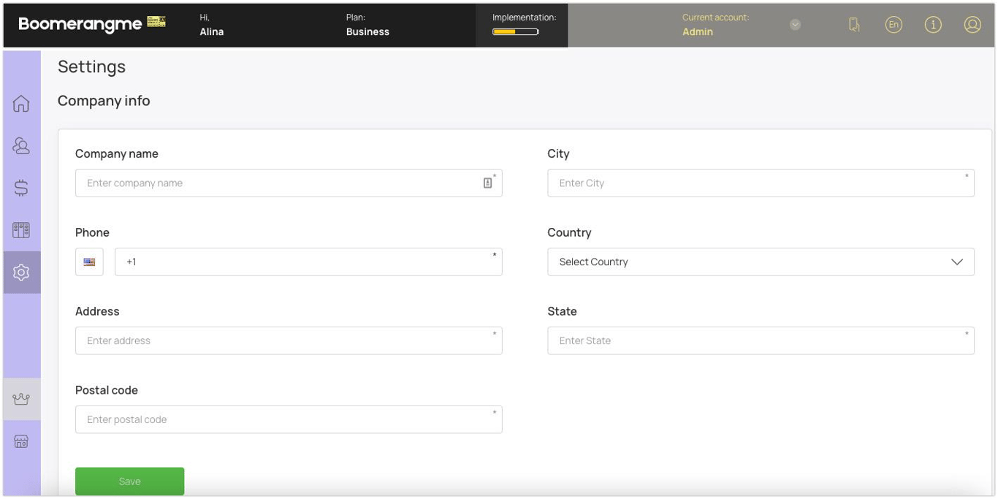Open the user profile icon
Viewport: 998px width, 499px height.
pyautogui.click(x=972, y=25)
